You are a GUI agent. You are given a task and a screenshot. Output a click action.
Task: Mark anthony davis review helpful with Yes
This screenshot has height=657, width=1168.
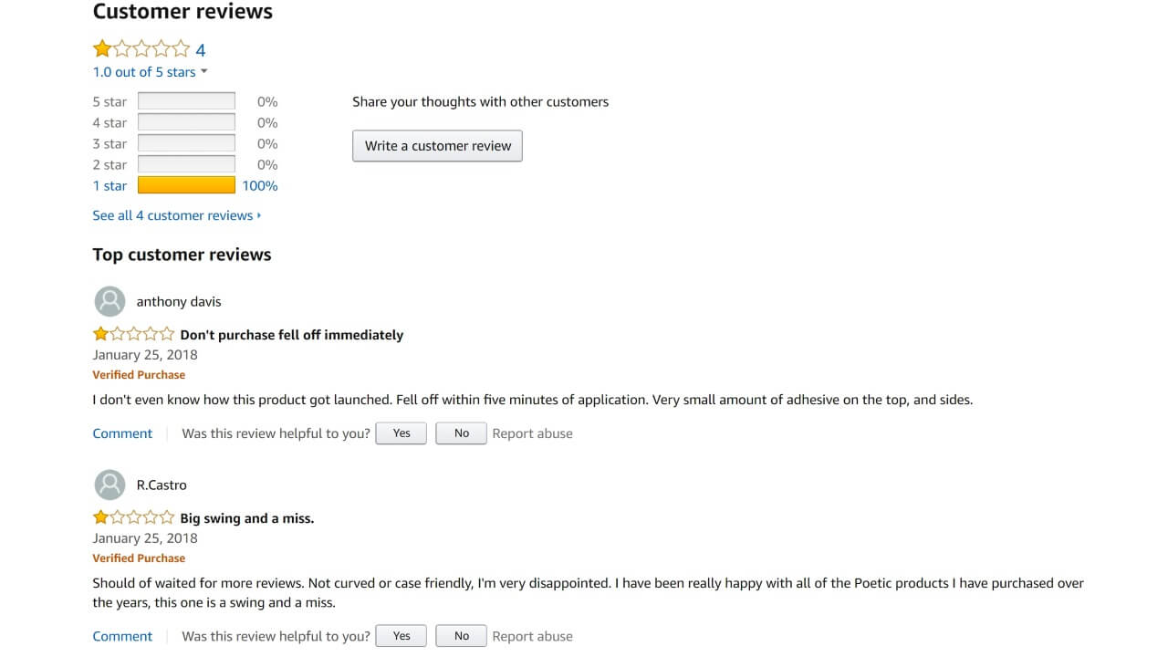tap(401, 433)
